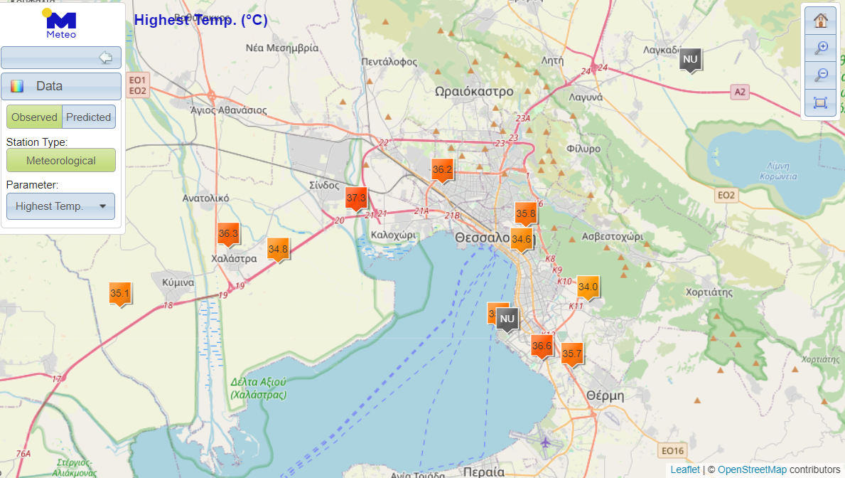Select the 36.2 station marker
The width and height of the screenshot is (845, 478).
442,171
